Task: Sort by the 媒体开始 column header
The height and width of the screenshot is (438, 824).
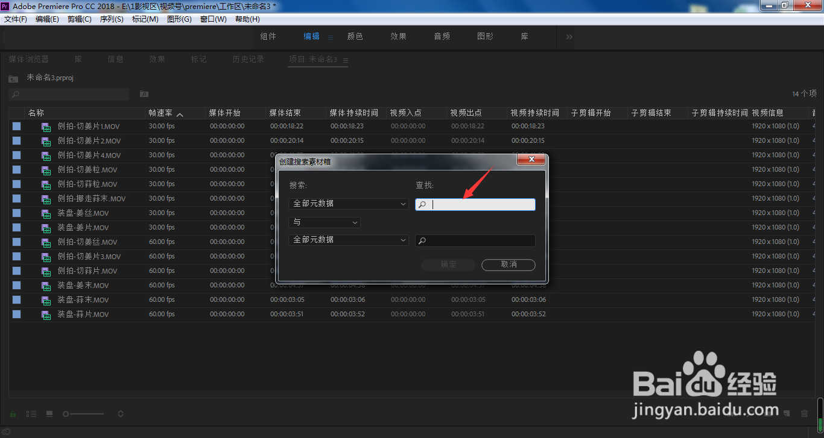Action: [x=224, y=113]
